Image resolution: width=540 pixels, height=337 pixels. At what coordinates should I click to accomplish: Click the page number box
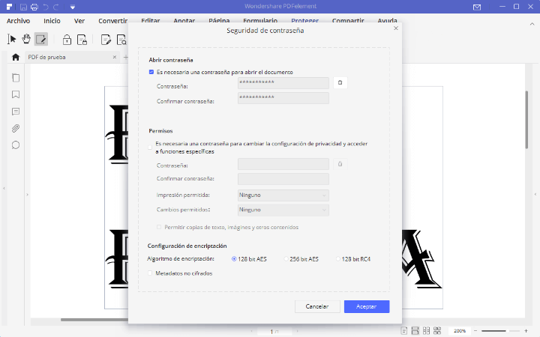pos(274,332)
